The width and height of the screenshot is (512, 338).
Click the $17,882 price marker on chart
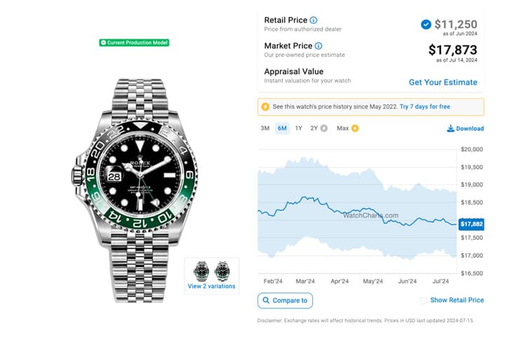point(471,224)
